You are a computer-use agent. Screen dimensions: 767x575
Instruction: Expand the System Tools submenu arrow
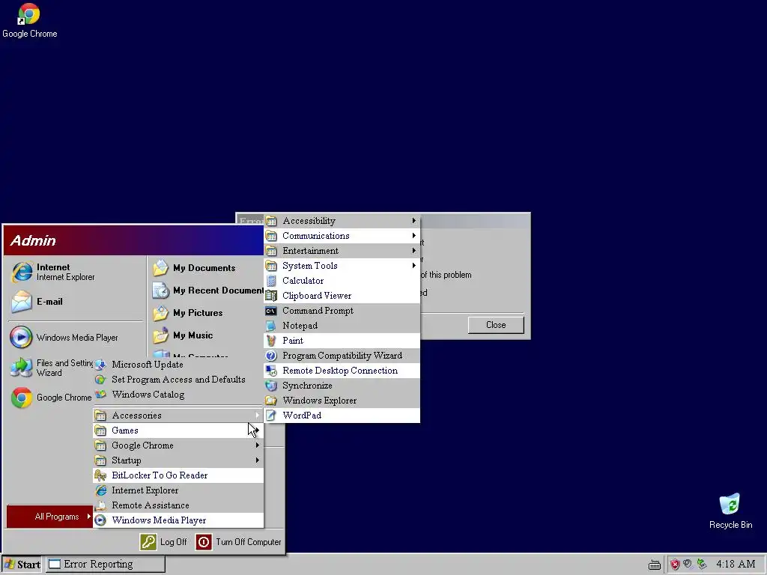[x=413, y=266]
